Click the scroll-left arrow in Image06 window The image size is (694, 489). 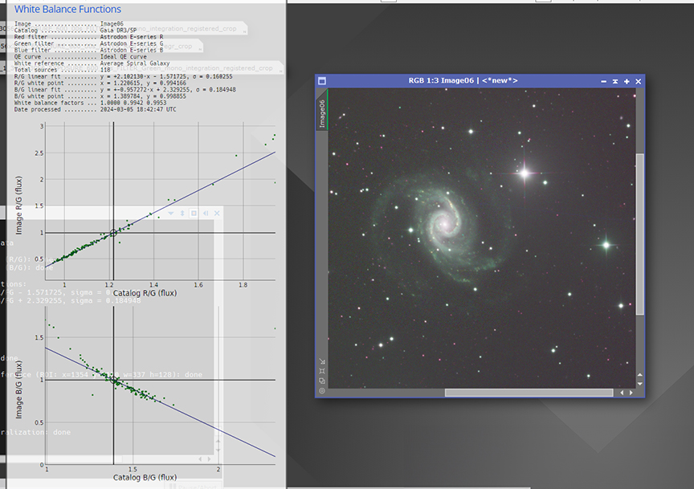pos(622,393)
